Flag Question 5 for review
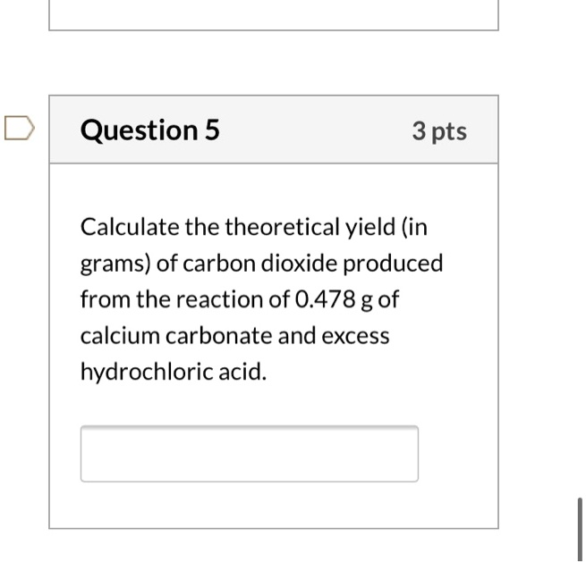586x562 pixels. click(18, 130)
